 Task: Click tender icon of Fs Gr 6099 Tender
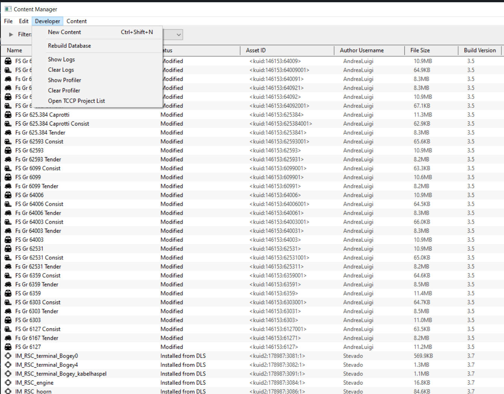point(8,186)
